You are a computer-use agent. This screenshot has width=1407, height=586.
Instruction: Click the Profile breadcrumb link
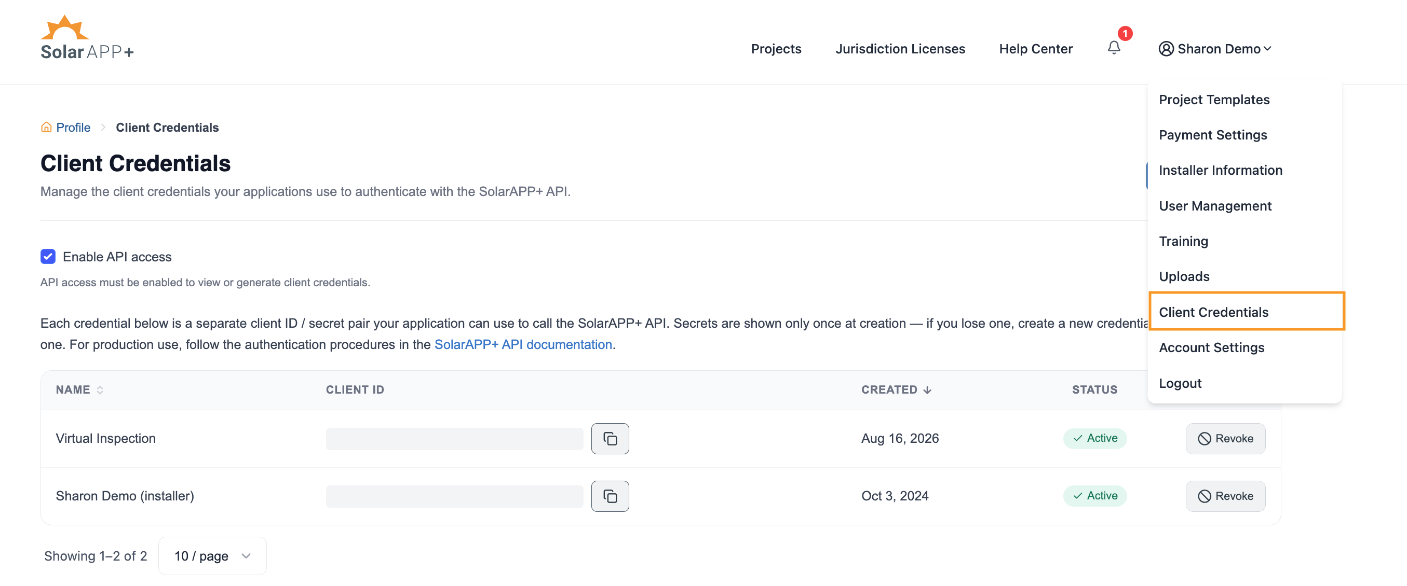[x=73, y=127]
